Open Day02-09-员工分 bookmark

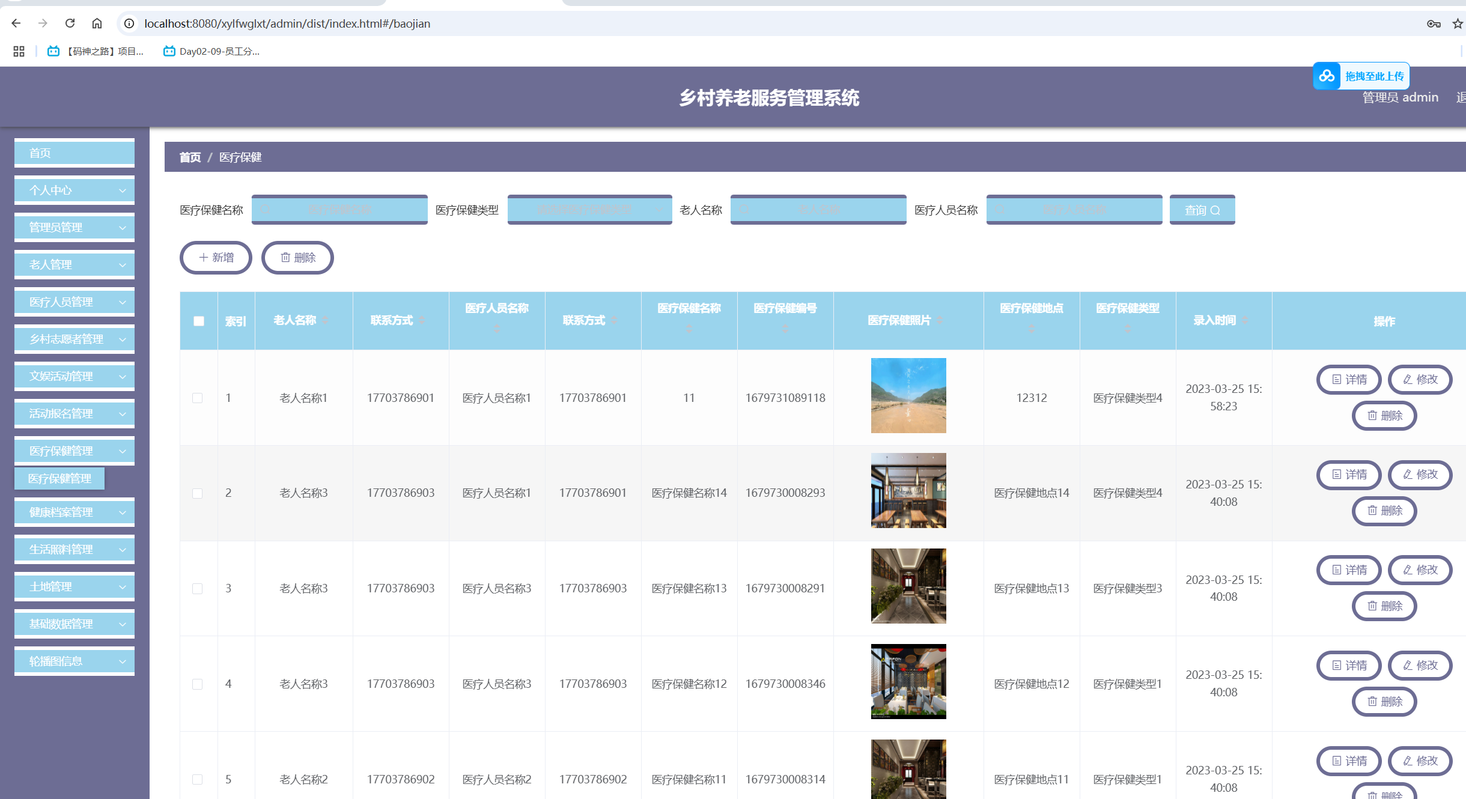211,51
